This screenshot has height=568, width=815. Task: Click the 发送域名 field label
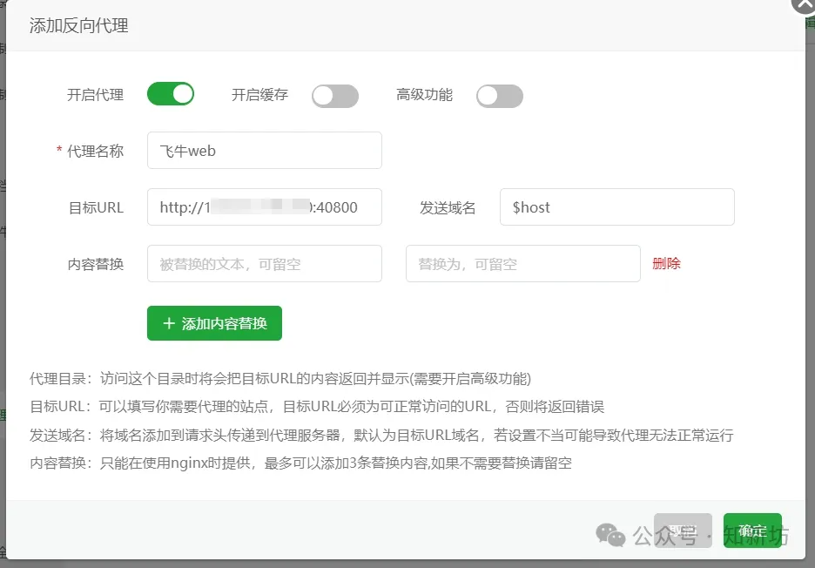pyautogui.click(x=448, y=207)
